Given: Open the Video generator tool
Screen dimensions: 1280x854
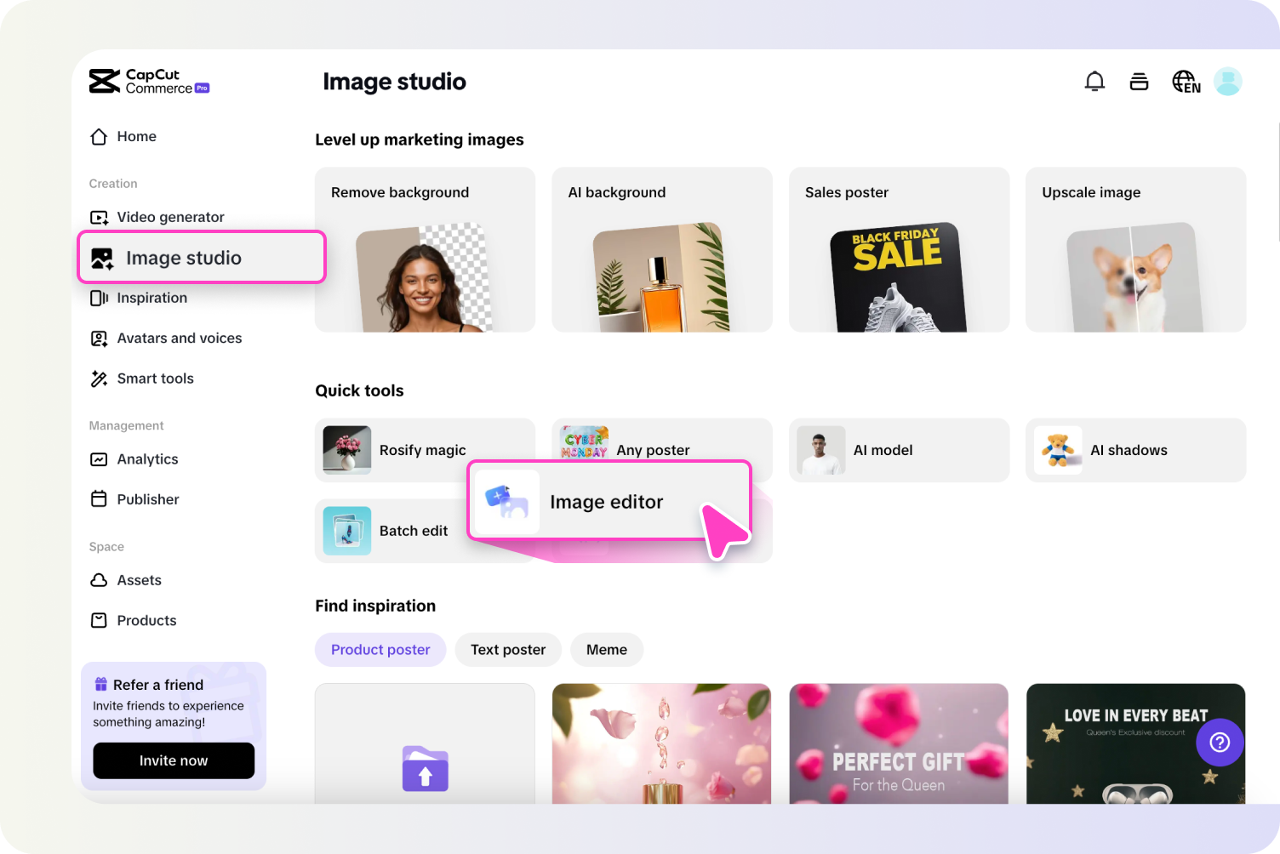Looking at the screenshot, I should click(170, 217).
